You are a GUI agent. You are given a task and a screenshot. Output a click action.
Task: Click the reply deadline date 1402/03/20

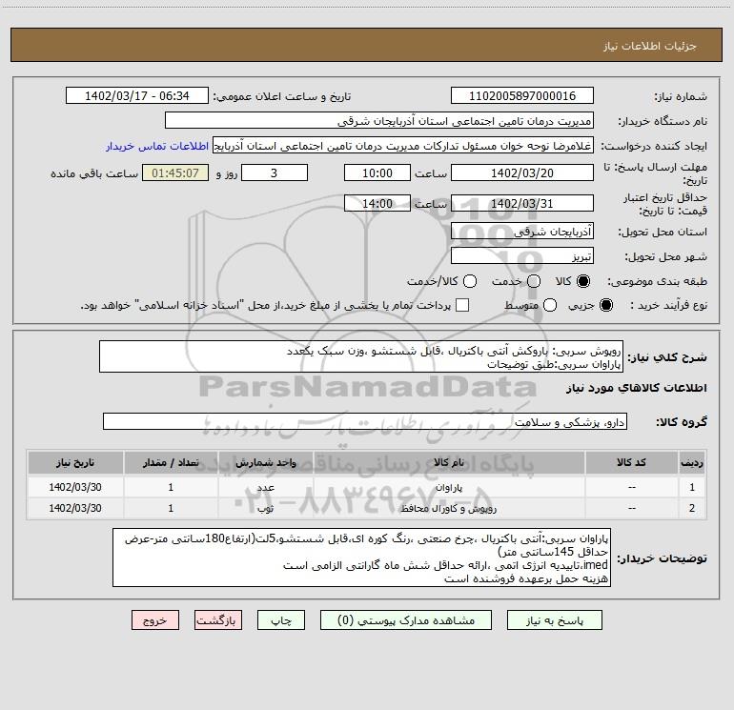pyautogui.click(x=522, y=172)
